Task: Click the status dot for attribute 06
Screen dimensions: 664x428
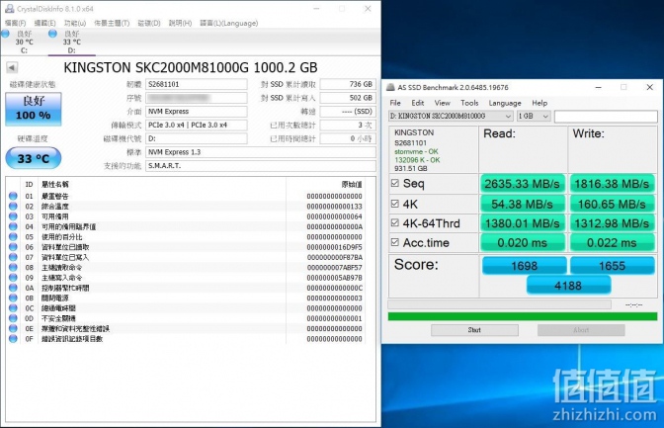Action: tap(13, 247)
